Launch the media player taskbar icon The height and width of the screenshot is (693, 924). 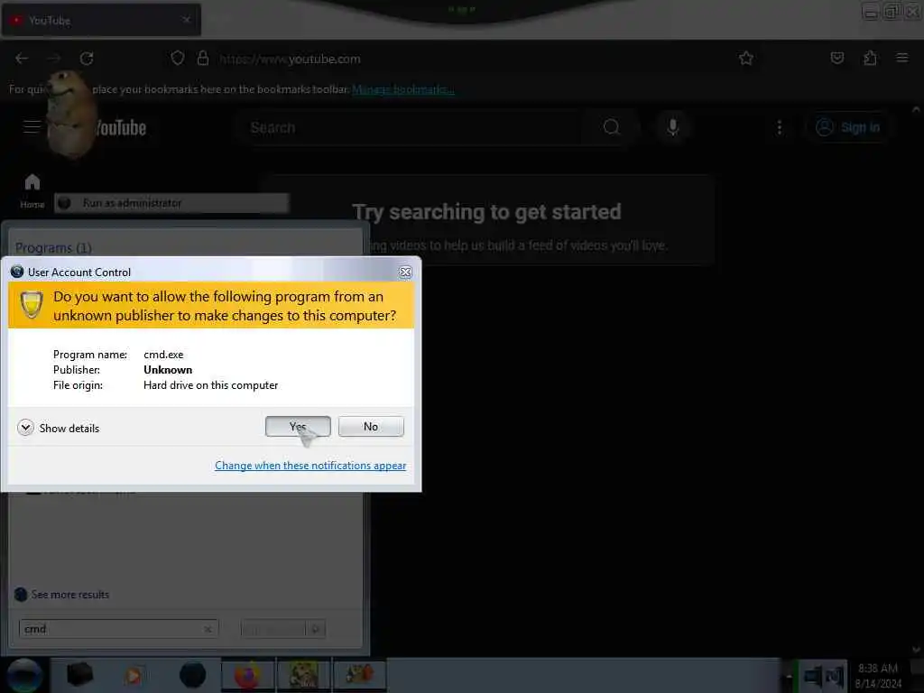[134, 675]
